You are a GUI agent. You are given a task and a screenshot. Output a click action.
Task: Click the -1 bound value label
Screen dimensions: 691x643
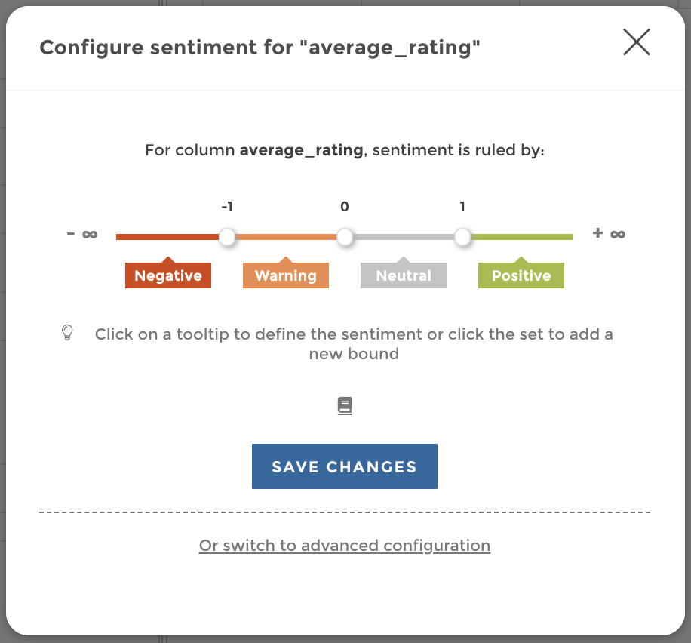pos(226,207)
